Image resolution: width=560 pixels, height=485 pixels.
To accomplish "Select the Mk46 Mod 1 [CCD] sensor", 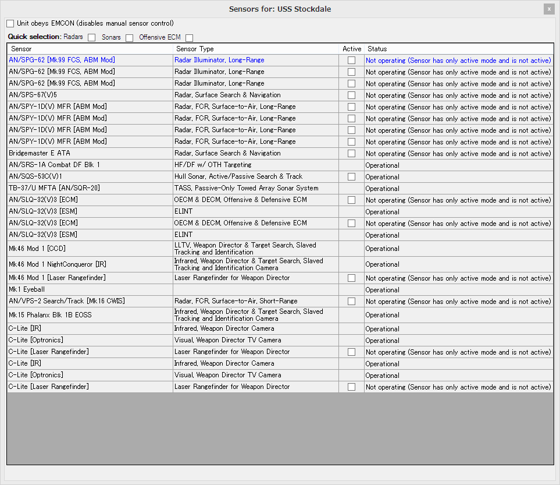I will click(37, 249).
